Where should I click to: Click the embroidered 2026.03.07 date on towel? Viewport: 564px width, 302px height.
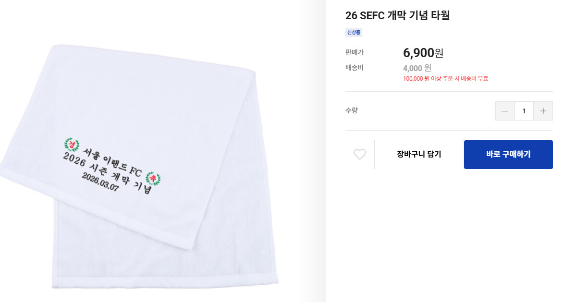[100, 182]
